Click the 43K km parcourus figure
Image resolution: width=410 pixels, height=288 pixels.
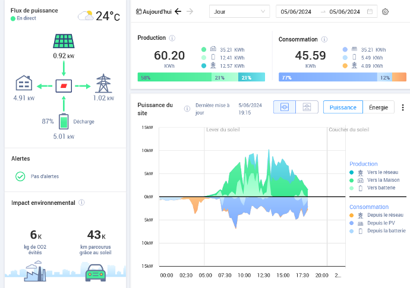(x=96, y=235)
